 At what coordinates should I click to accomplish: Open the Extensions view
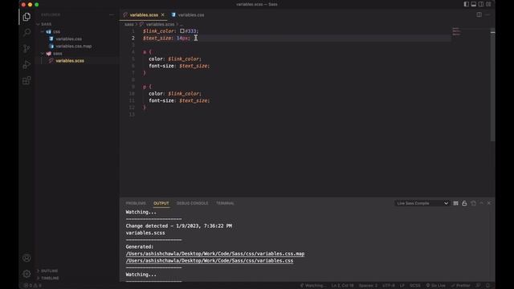click(x=27, y=80)
